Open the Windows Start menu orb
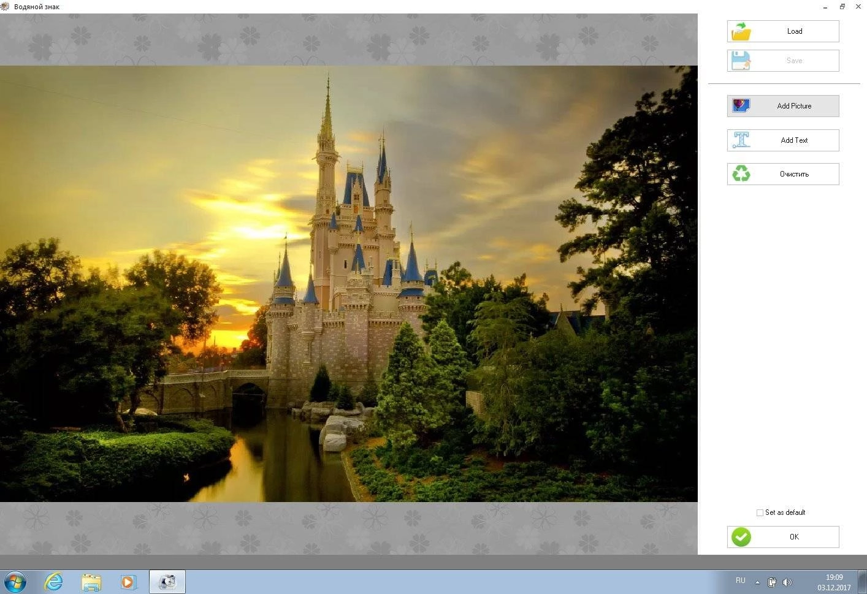This screenshot has width=867, height=594. (x=15, y=582)
